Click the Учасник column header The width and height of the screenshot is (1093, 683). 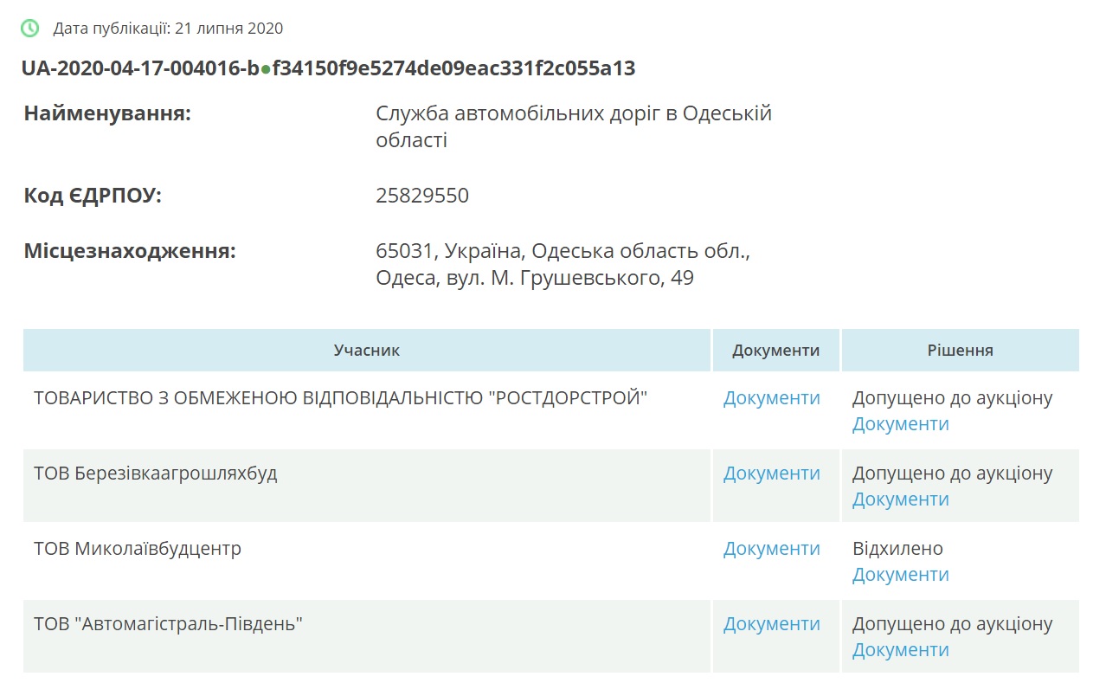click(367, 351)
